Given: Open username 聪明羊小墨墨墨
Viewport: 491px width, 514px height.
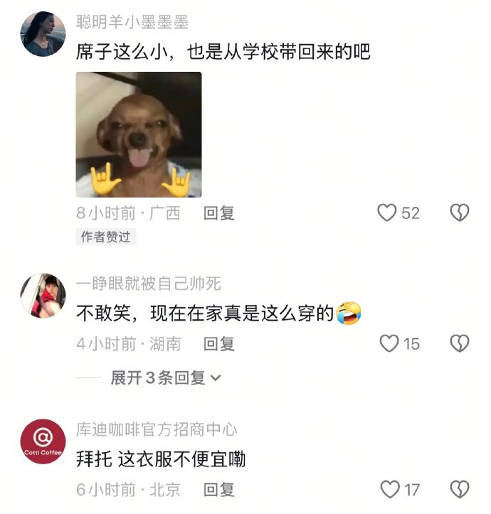Looking at the screenshot, I should click(132, 22).
